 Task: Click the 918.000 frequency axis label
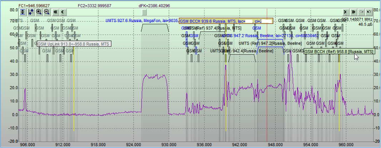(x=98, y=144)
